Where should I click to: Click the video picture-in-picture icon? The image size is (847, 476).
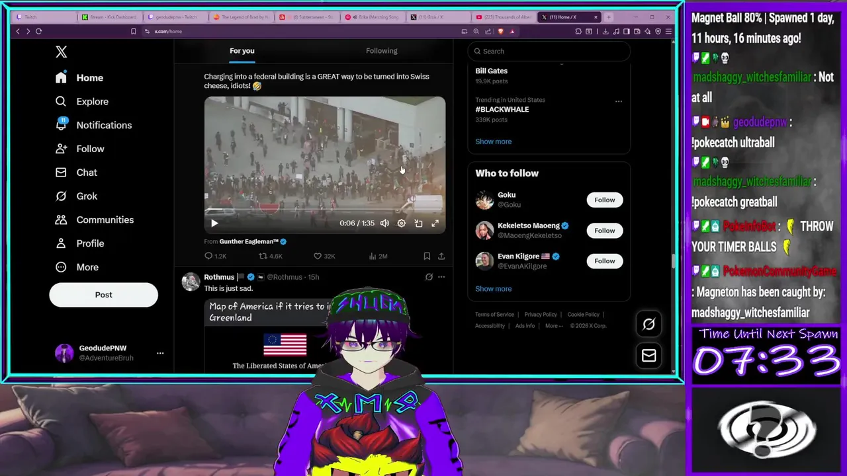point(418,223)
